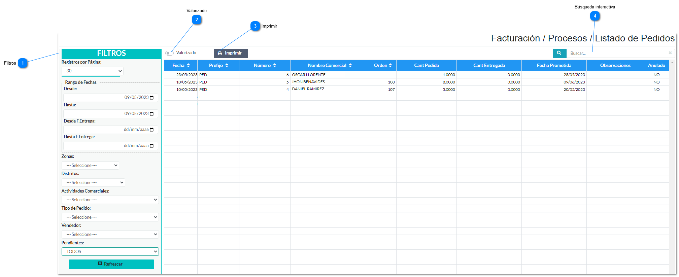
Task: Click the Fecha Prometida column header
Action: click(554, 65)
